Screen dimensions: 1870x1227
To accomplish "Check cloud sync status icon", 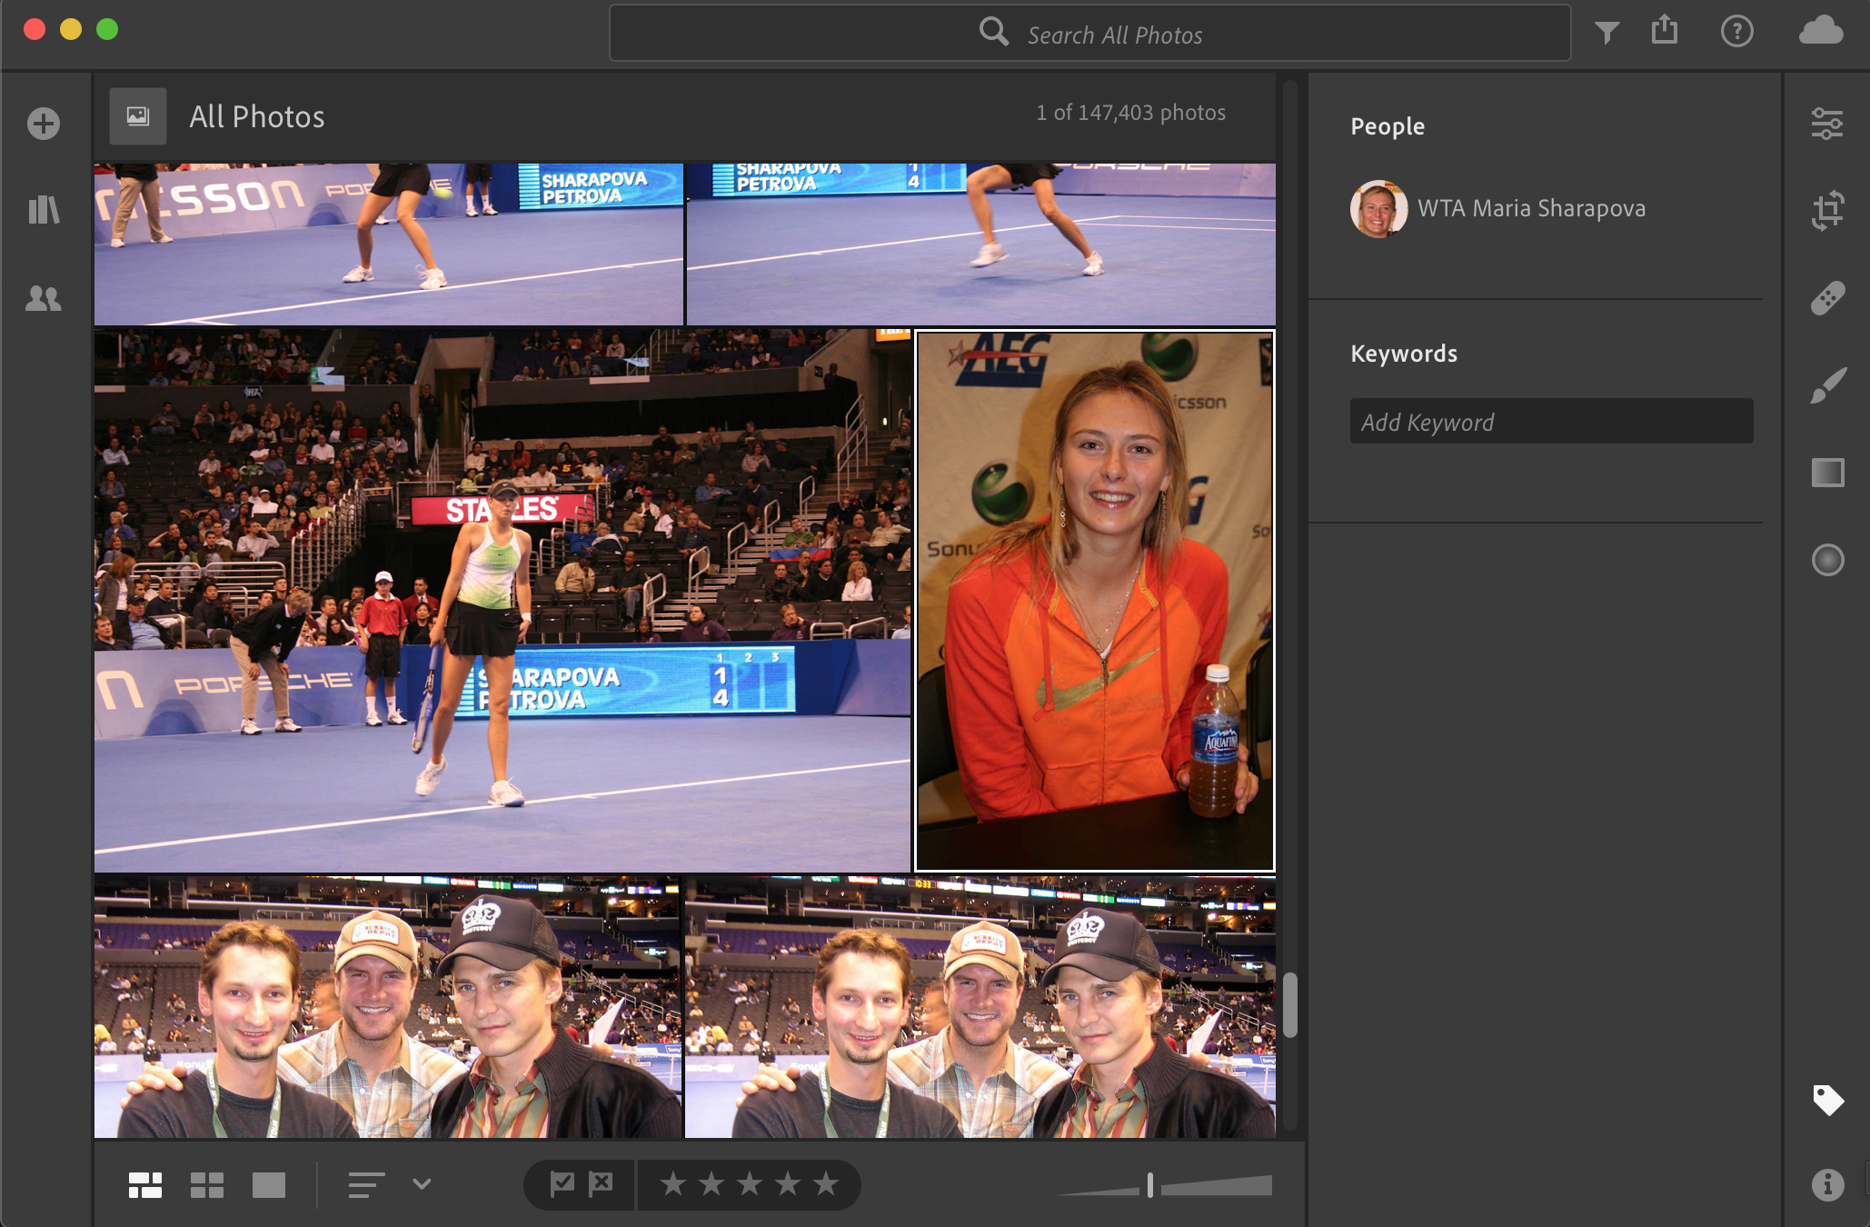I will tap(1821, 31).
